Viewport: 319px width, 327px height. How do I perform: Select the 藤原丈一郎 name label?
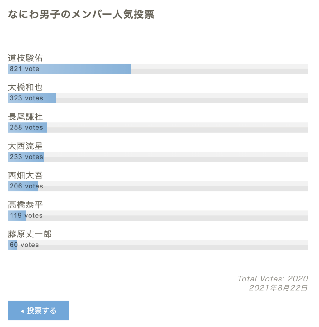point(30,234)
